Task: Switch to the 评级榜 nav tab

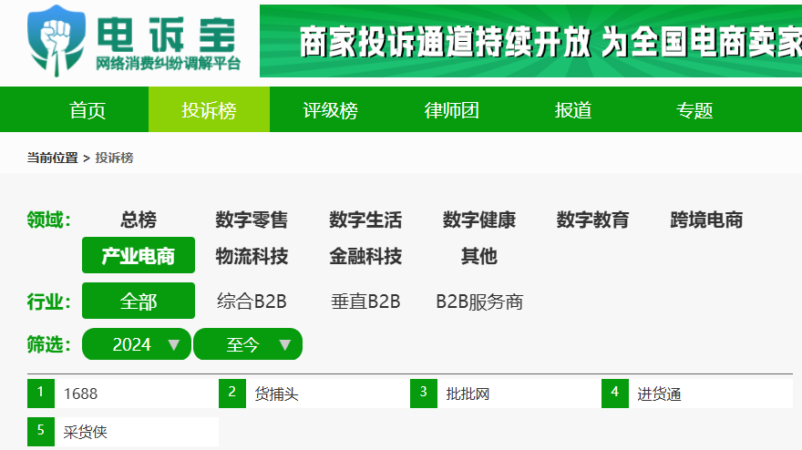Action: [x=331, y=110]
